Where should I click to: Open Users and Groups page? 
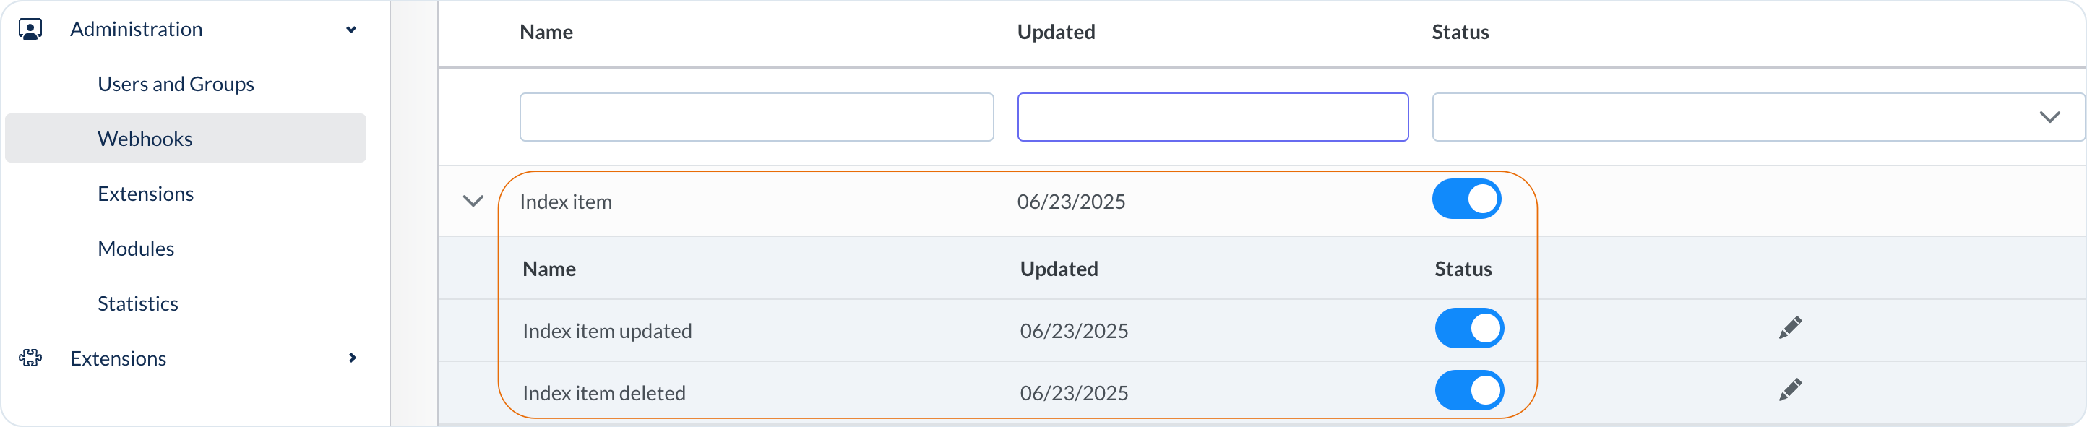point(176,85)
